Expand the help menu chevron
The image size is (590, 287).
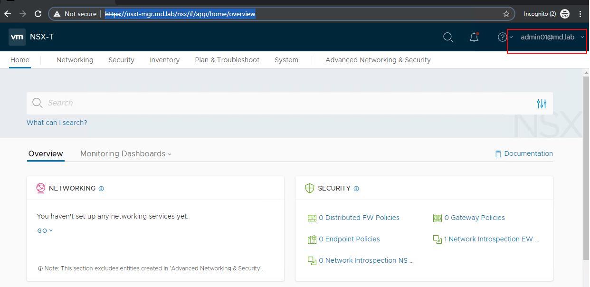[x=511, y=38]
